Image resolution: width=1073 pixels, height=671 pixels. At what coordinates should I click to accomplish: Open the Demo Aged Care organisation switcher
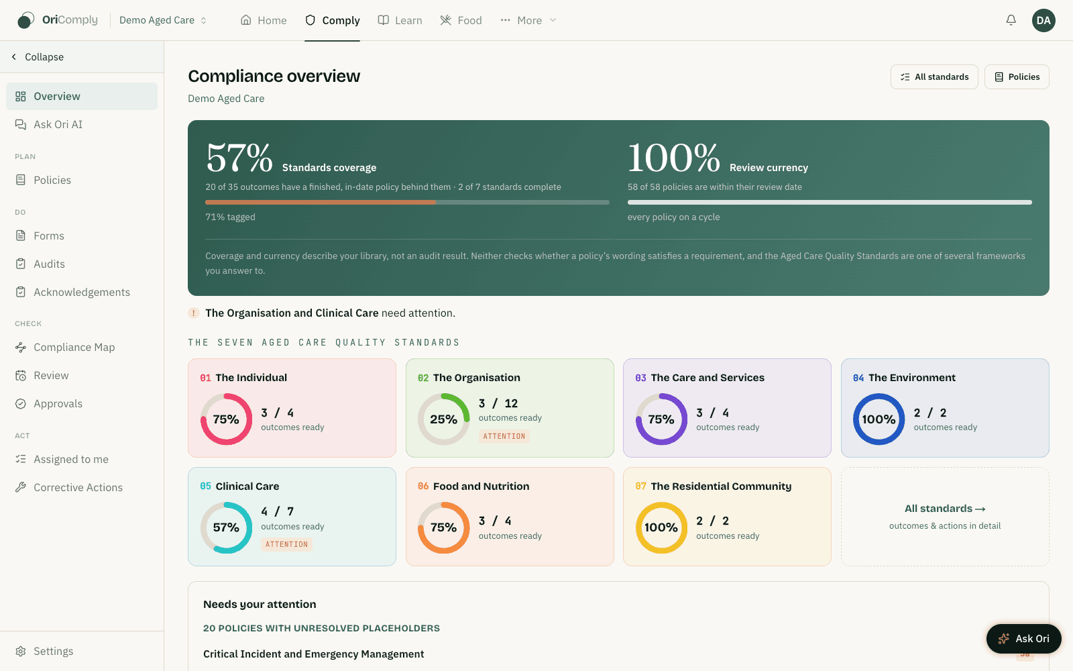tap(163, 20)
